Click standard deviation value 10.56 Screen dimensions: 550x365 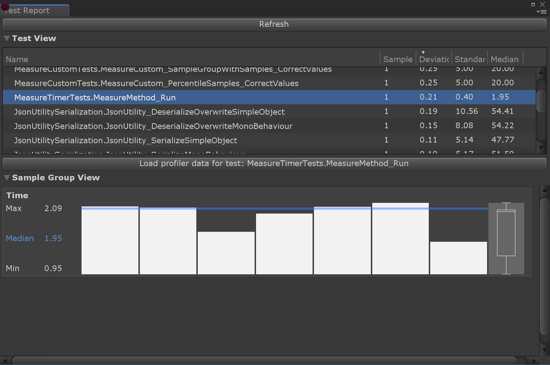tap(467, 111)
